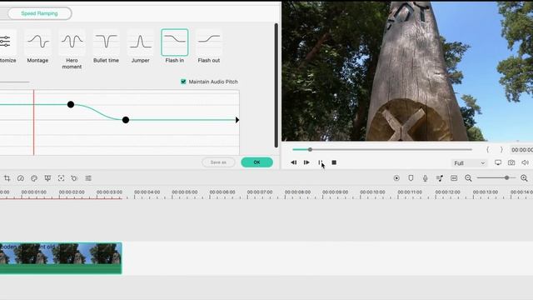
Task: Click the timeline zoom slider handle
Action: 507,177
